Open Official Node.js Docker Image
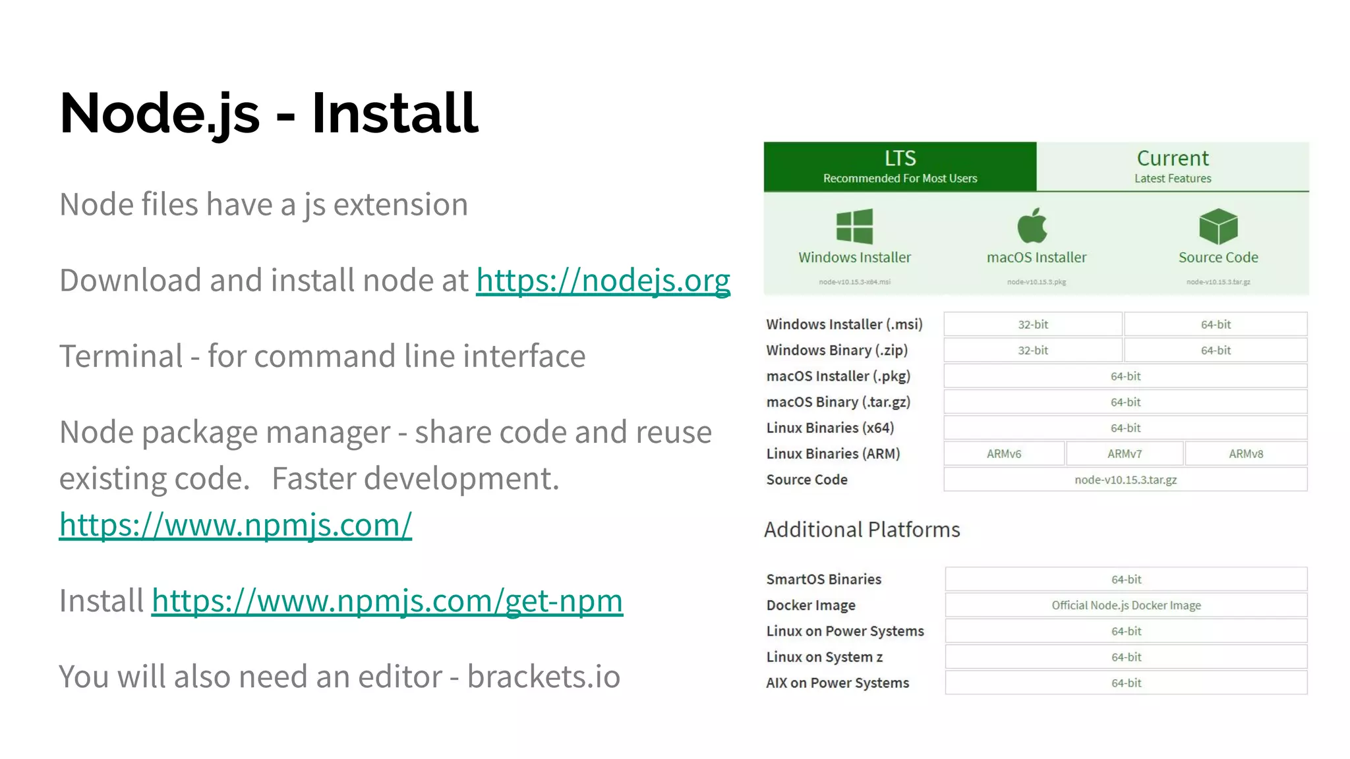The width and height of the screenshot is (1350, 759). pyautogui.click(x=1126, y=605)
